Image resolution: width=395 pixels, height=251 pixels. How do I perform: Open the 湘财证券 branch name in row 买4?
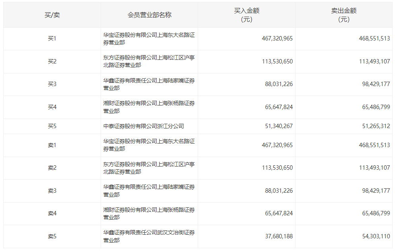(149, 107)
